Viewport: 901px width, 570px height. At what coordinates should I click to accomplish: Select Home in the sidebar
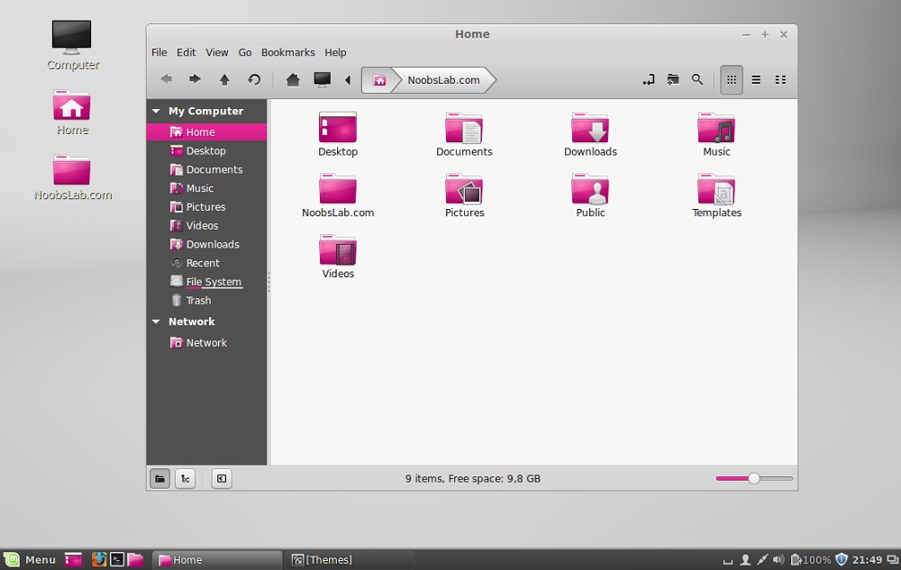[207, 132]
